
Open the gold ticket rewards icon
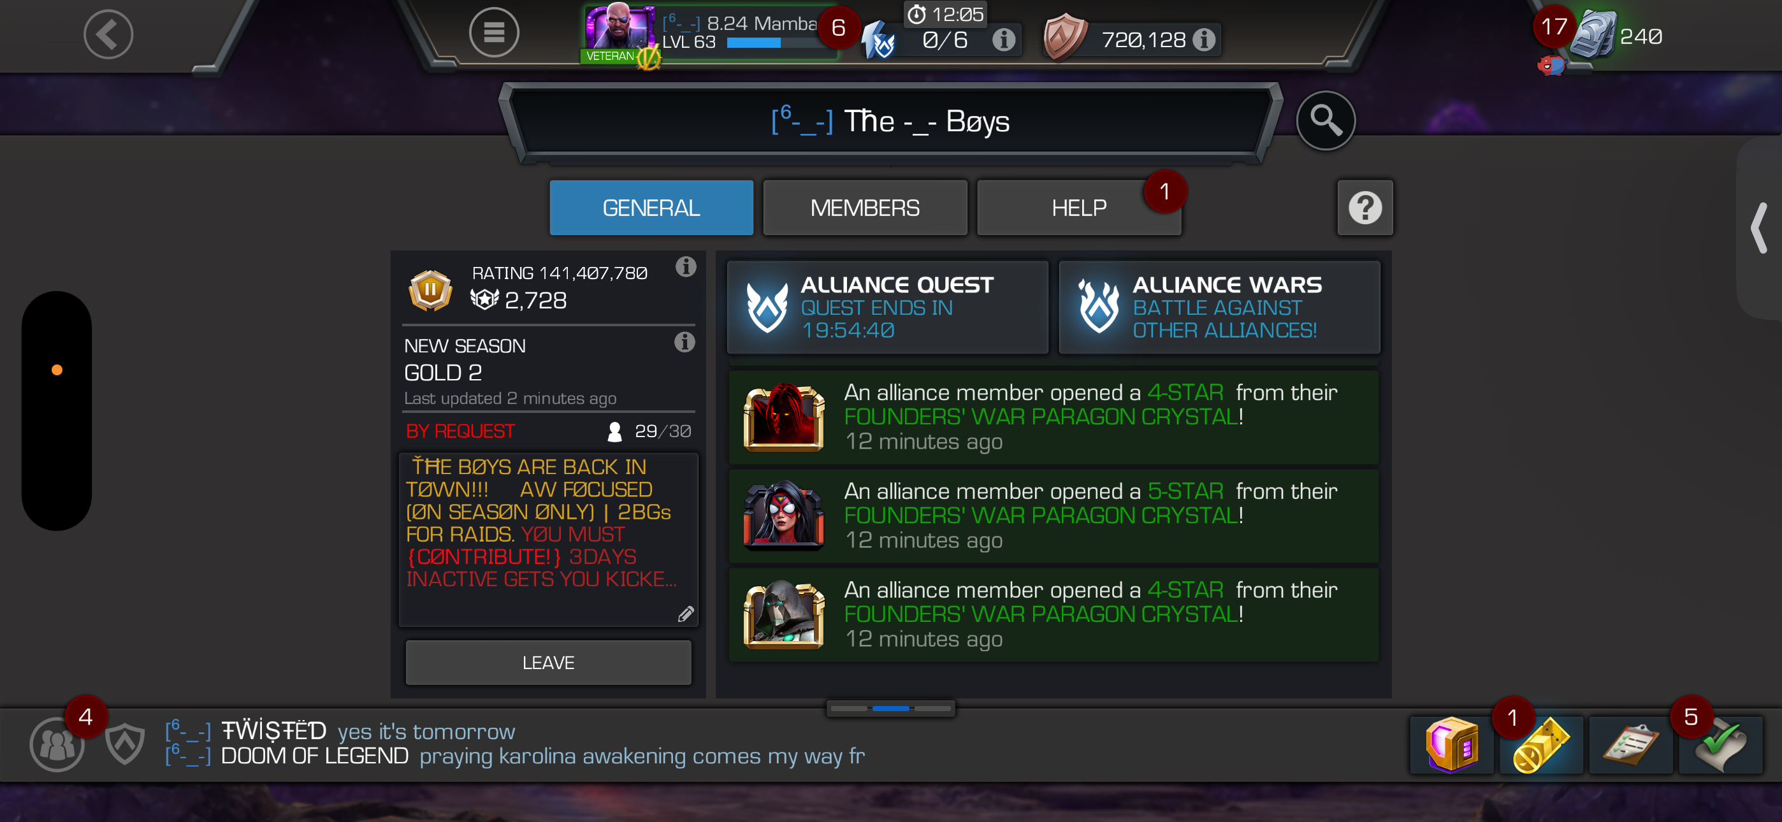(x=1540, y=744)
